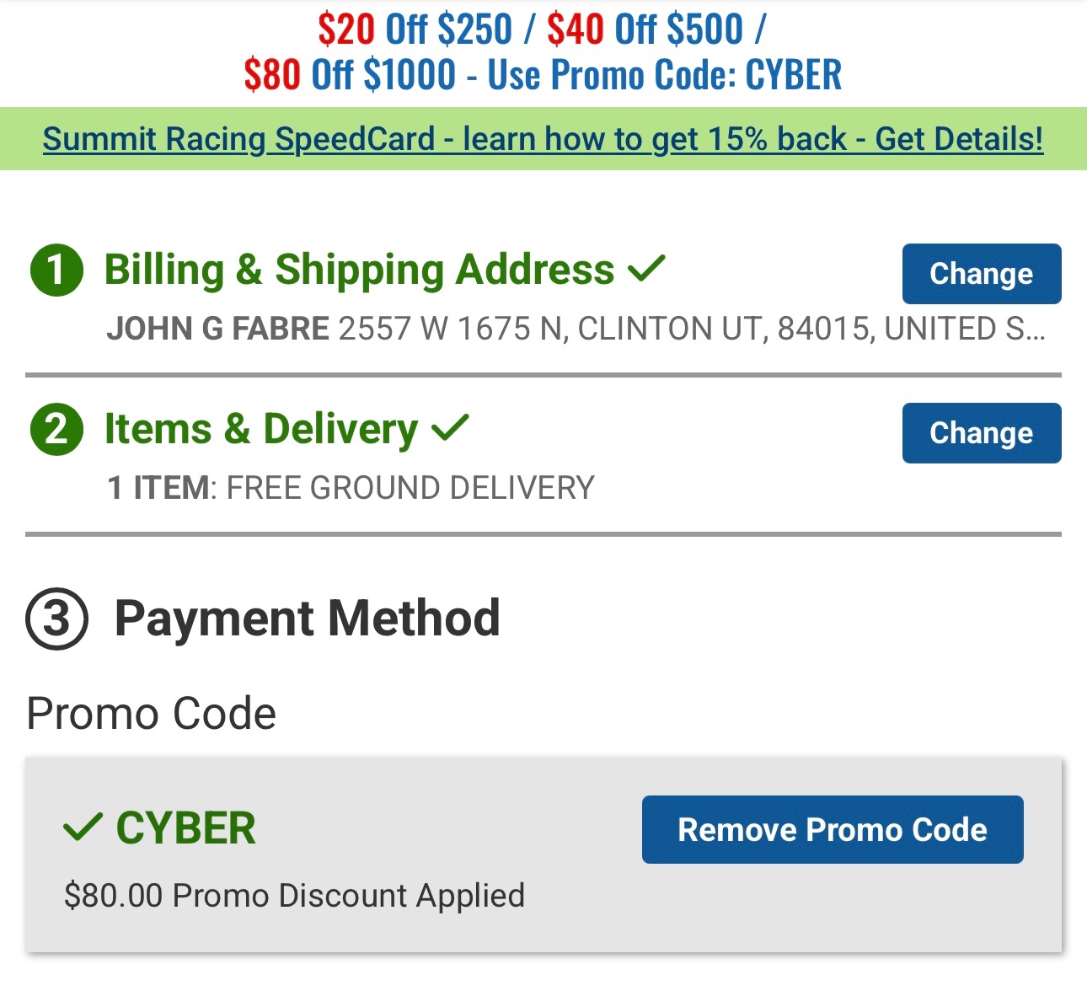Select the Billing & Shipping Address heading
The height and width of the screenshot is (991, 1087).
point(359,270)
